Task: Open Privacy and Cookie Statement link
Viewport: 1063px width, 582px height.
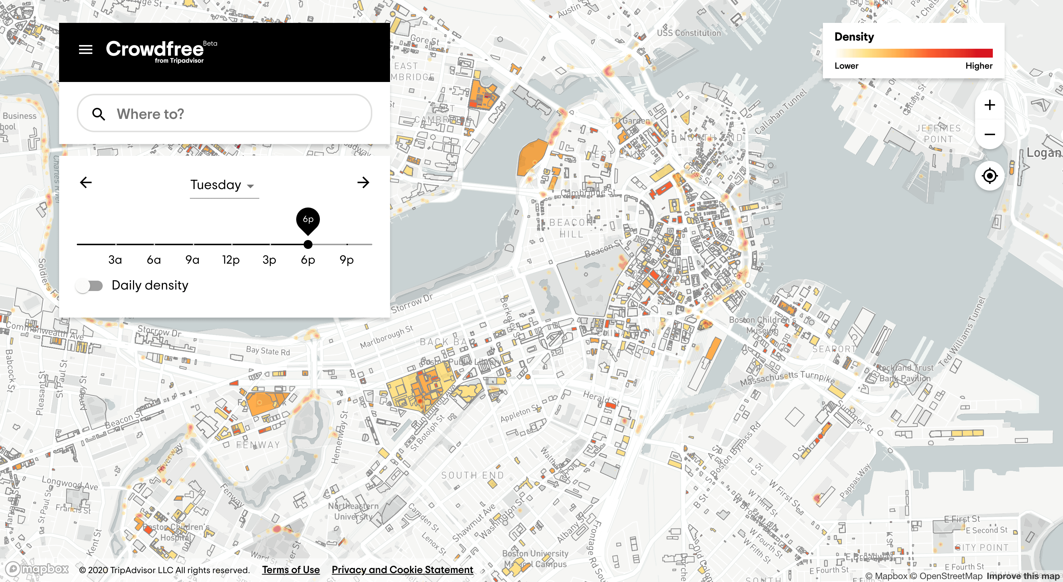Action: click(x=402, y=569)
